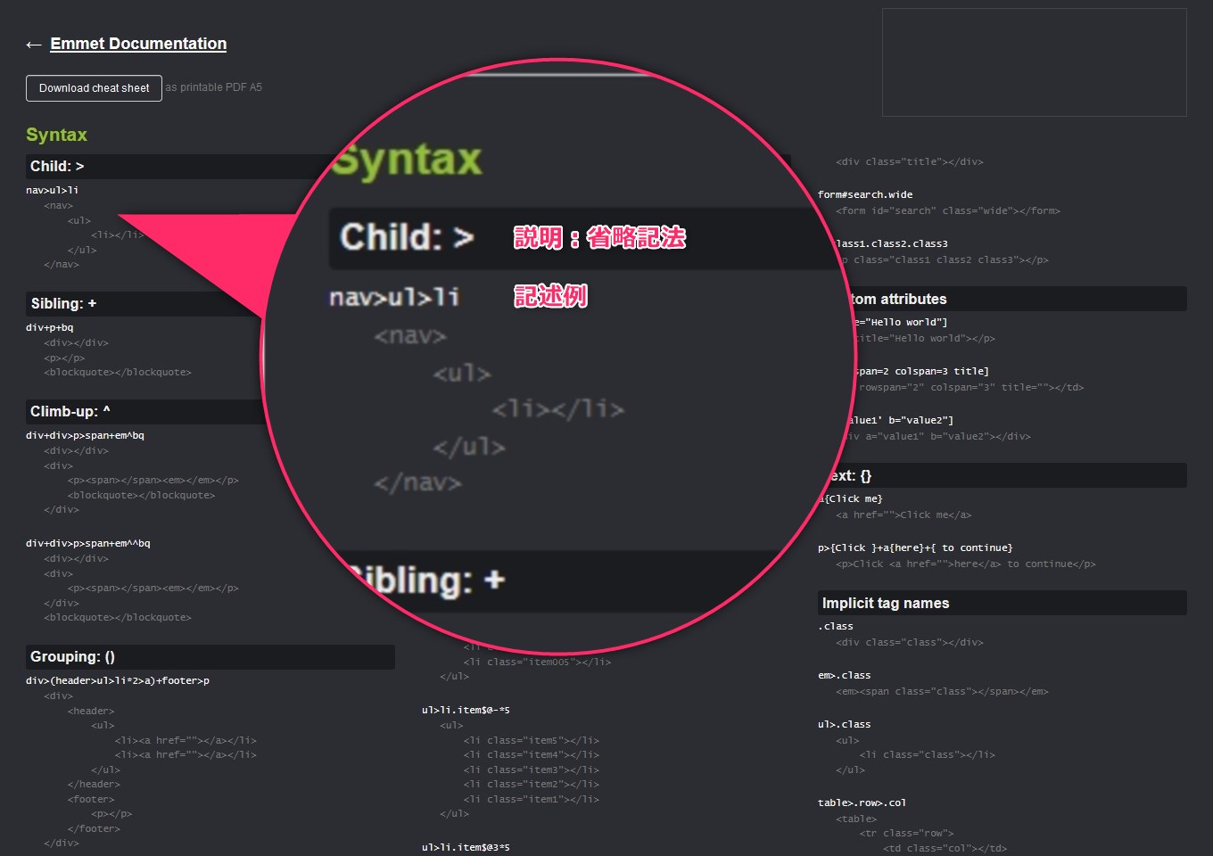Click the 'div+div>p>span+em^^bq' abbreviation
The height and width of the screenshot is (856, 1213).
(88, 543)
